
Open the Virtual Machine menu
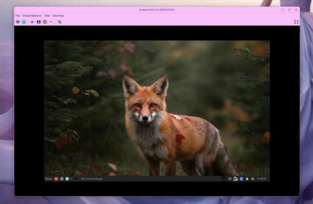[x=32, y=16]
